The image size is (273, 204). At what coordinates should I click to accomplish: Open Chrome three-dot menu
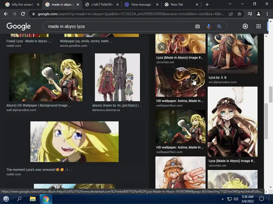click(x=267, y=14)
